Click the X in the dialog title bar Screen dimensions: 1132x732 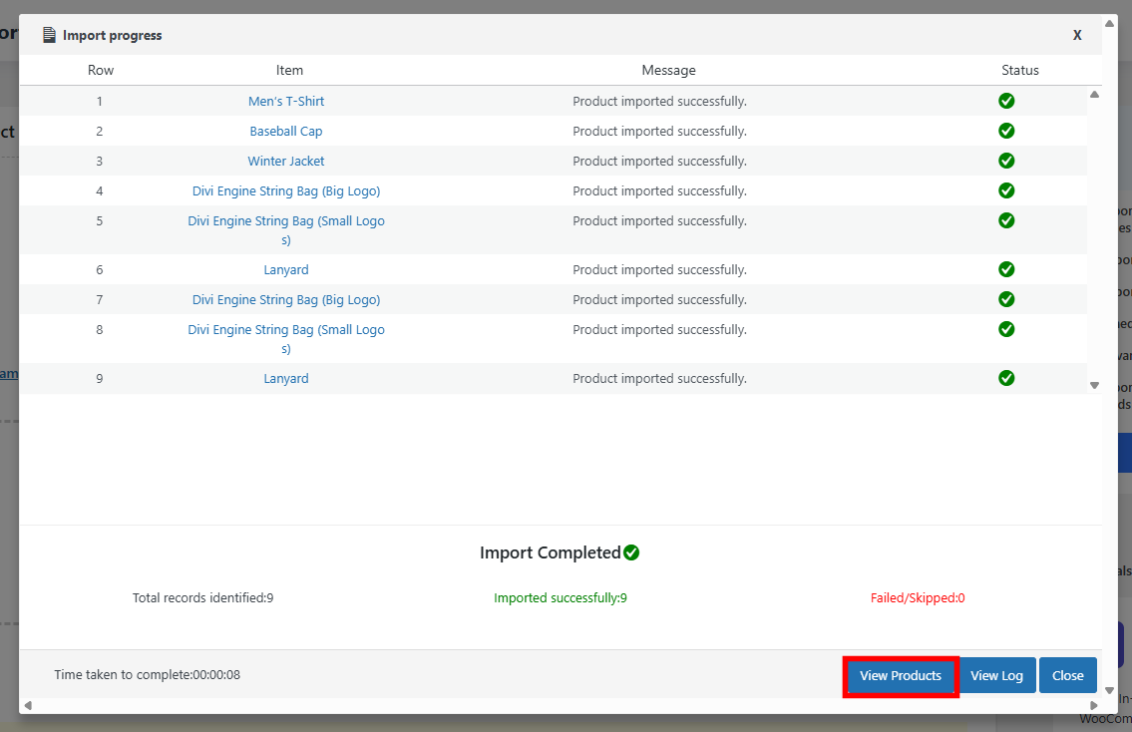click(1077, 34)
